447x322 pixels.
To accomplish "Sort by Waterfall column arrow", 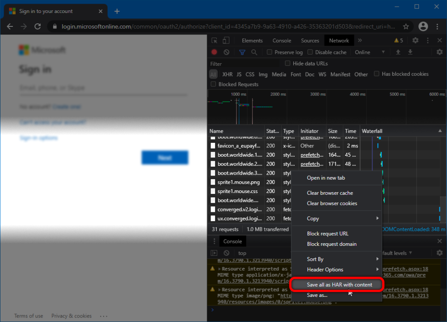I will [440, 131].
